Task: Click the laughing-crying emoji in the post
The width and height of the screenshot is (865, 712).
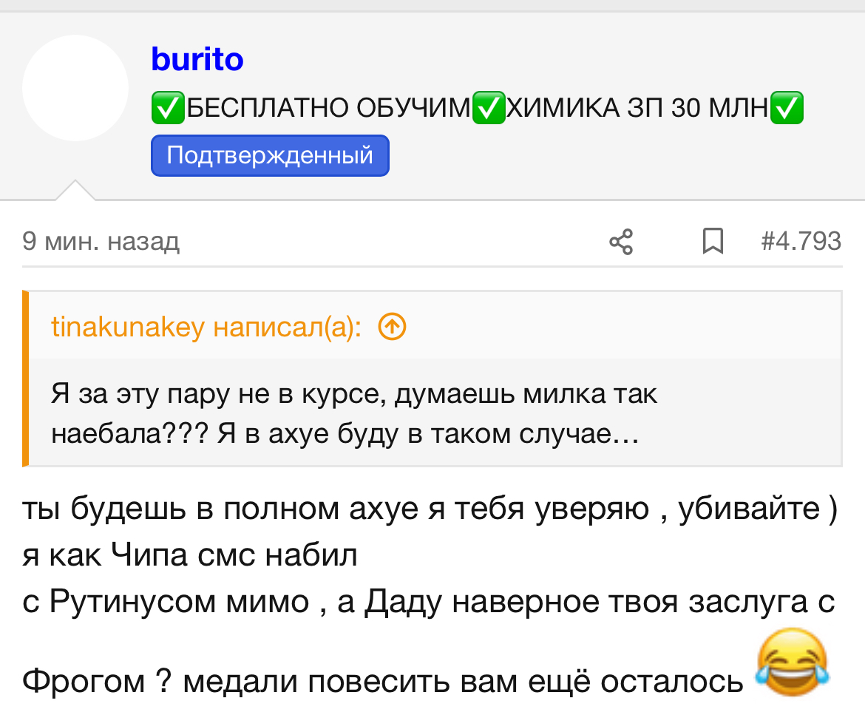Action: (793, 661)
